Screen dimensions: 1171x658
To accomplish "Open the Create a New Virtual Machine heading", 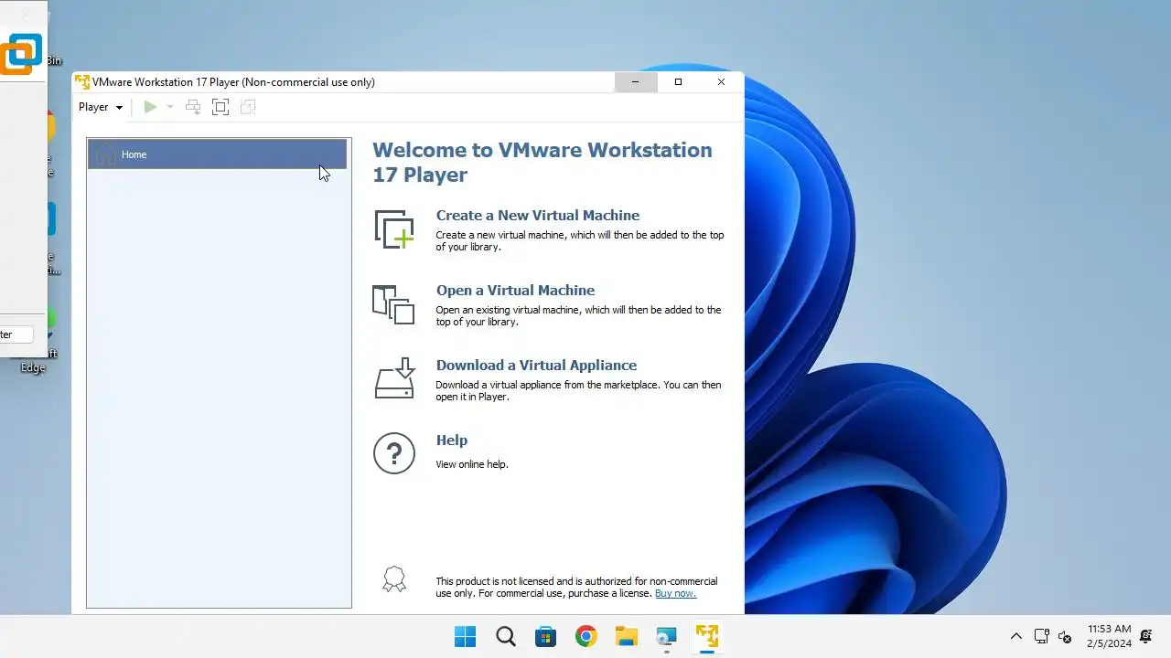I will tap(538, 216).
